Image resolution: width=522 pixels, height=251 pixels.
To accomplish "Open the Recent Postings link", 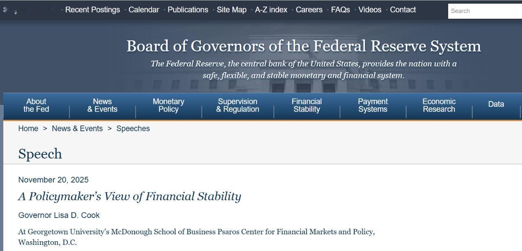I will [x=93, y=10].
